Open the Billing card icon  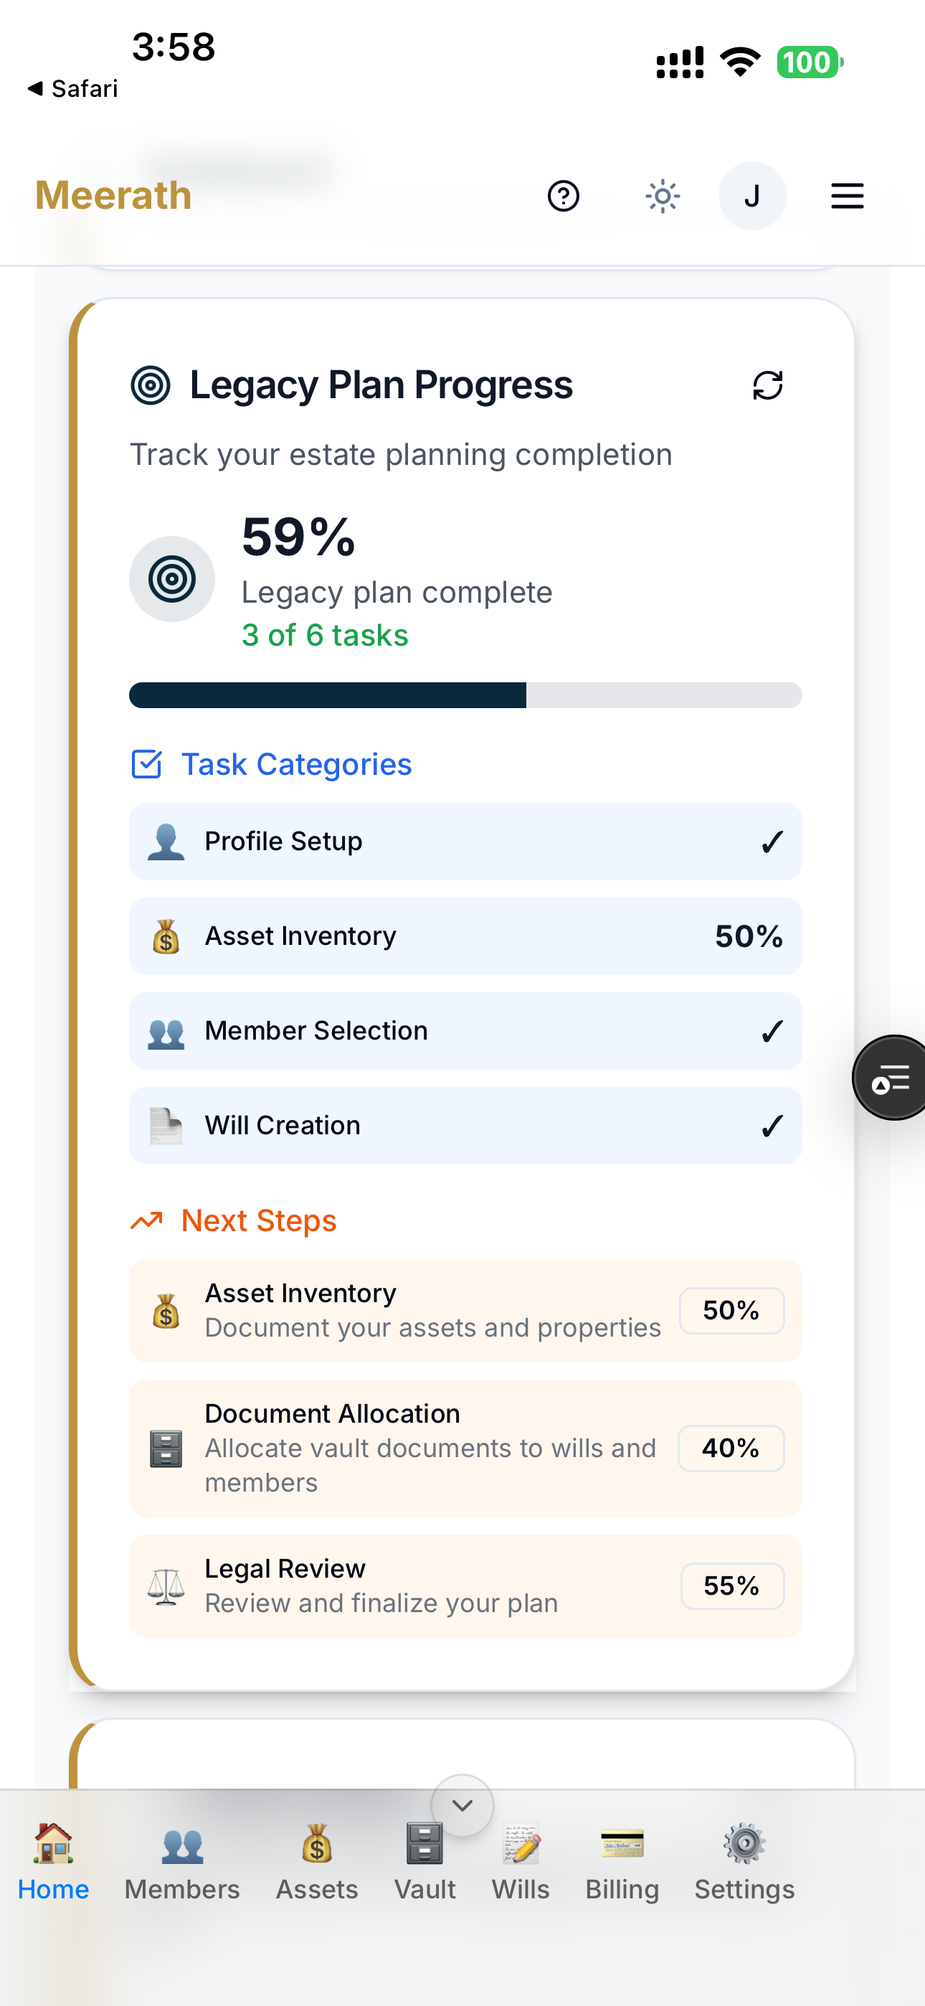[622, 1843]
